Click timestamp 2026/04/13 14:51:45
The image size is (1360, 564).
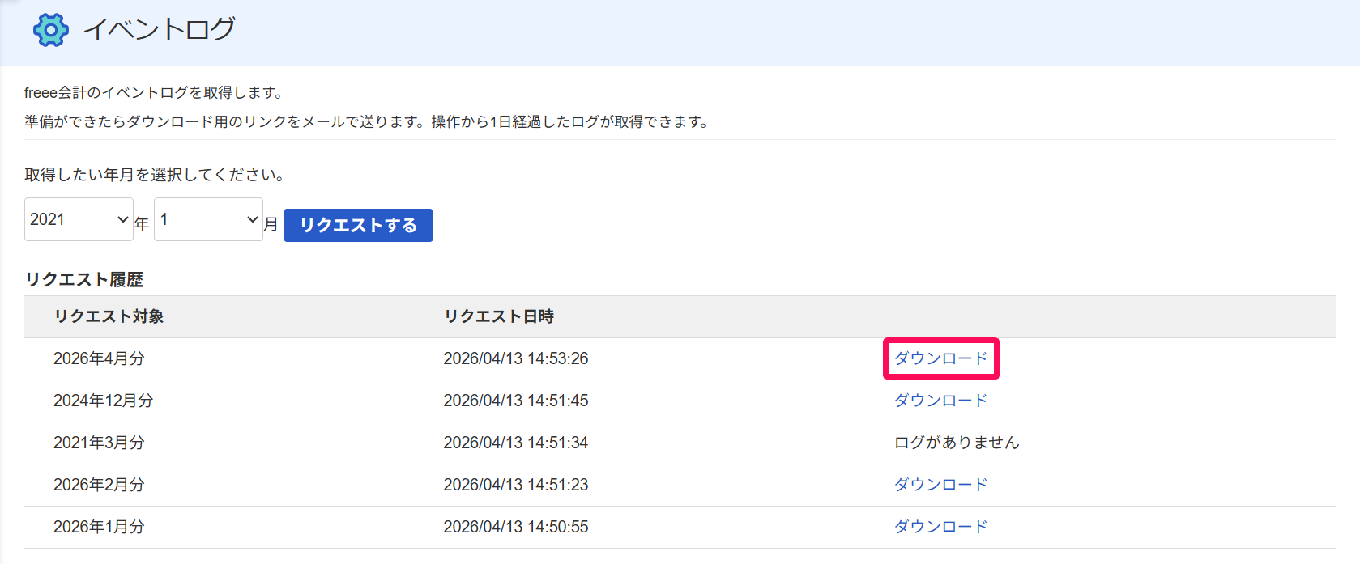516,401
